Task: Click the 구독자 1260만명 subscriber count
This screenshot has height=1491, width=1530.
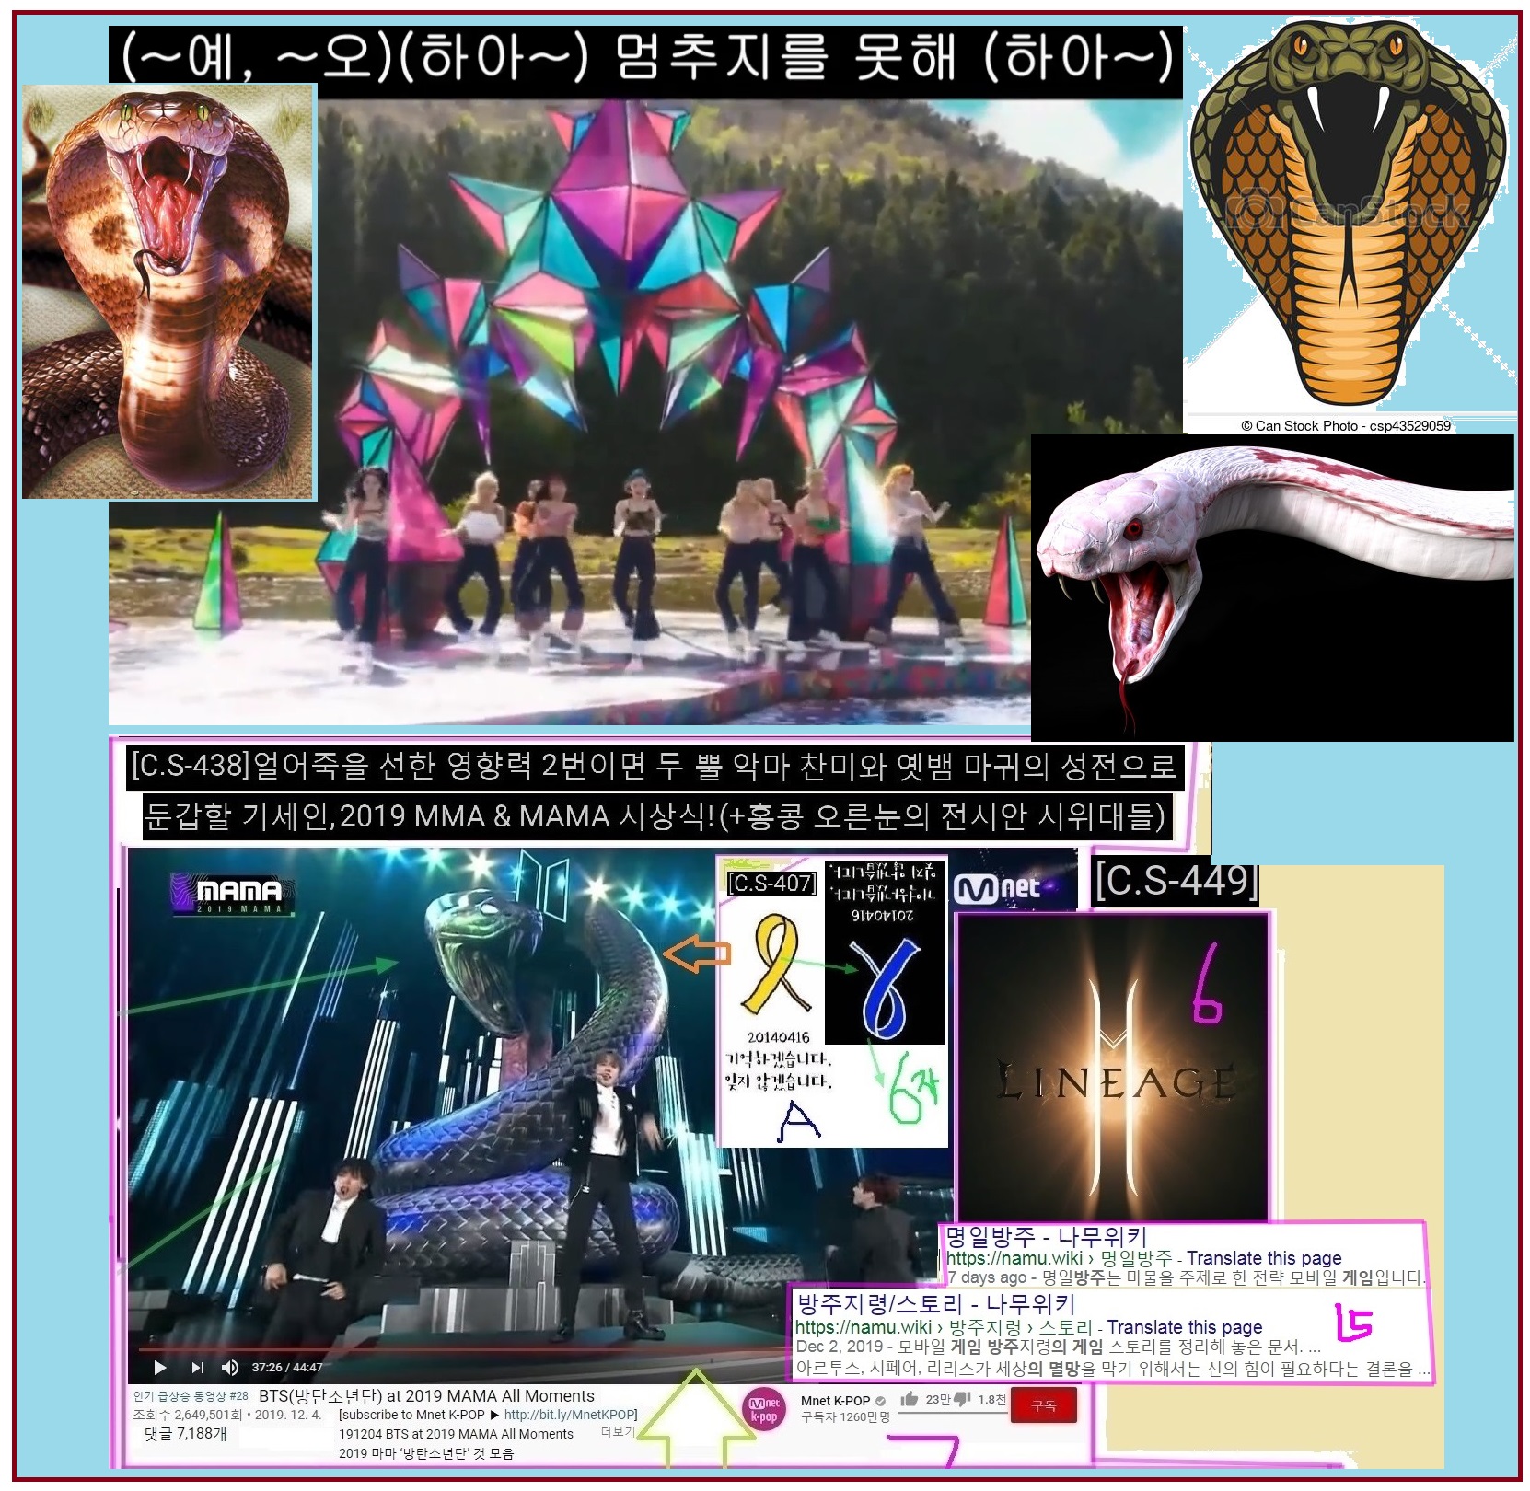Action: [x=845, y=1417]
